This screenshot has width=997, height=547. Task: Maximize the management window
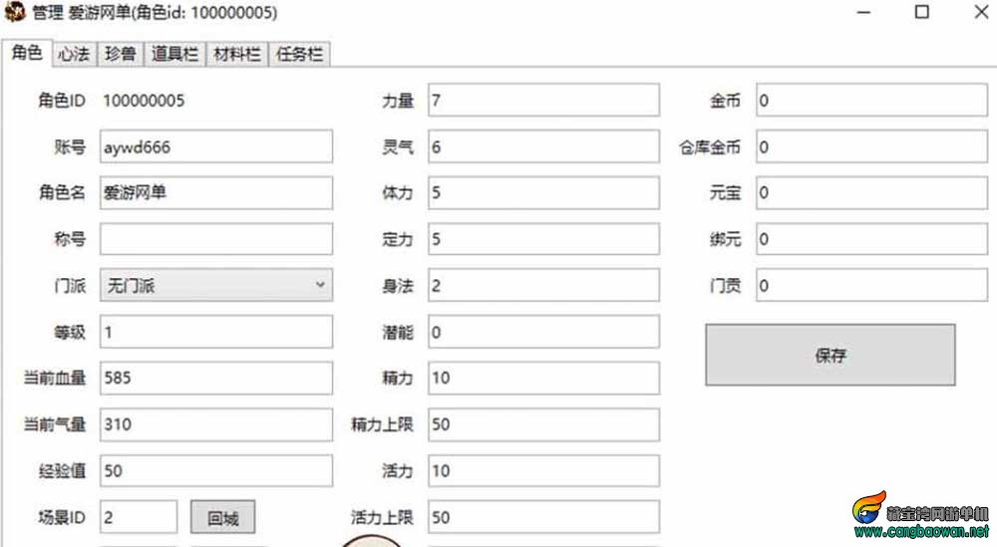tap(922, 12)
